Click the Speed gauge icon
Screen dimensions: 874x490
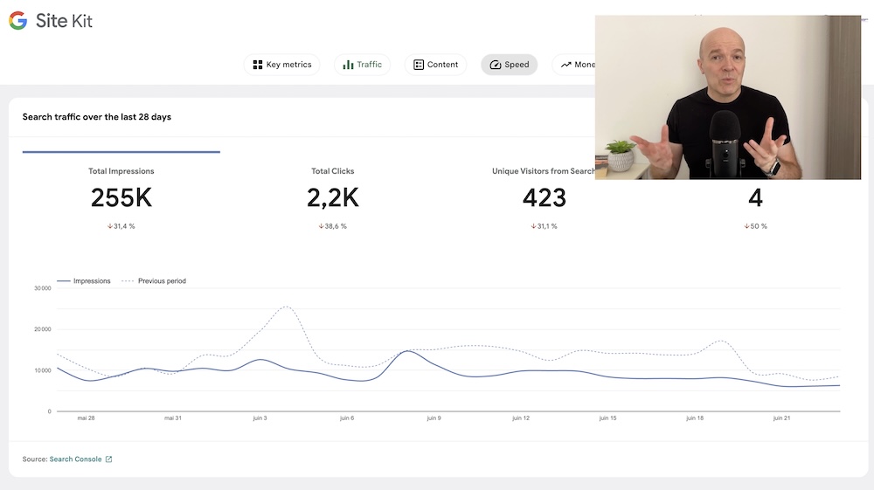(495, 65)
